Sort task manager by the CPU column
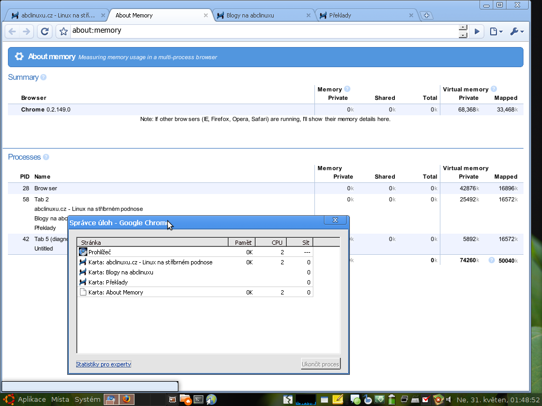 tap(271, 242)
